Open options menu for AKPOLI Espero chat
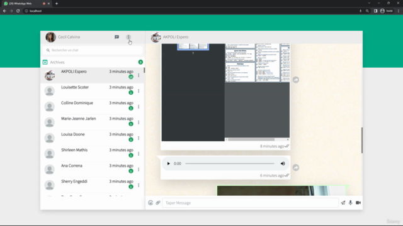The image size is (403, 226). click(x=139, y=75)
